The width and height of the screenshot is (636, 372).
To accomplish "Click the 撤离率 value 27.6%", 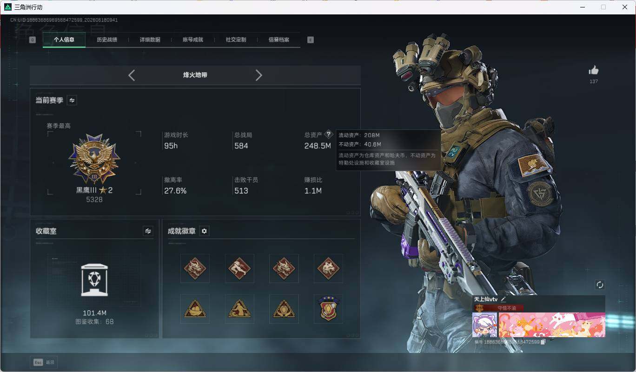I will [x=175, y=191].
